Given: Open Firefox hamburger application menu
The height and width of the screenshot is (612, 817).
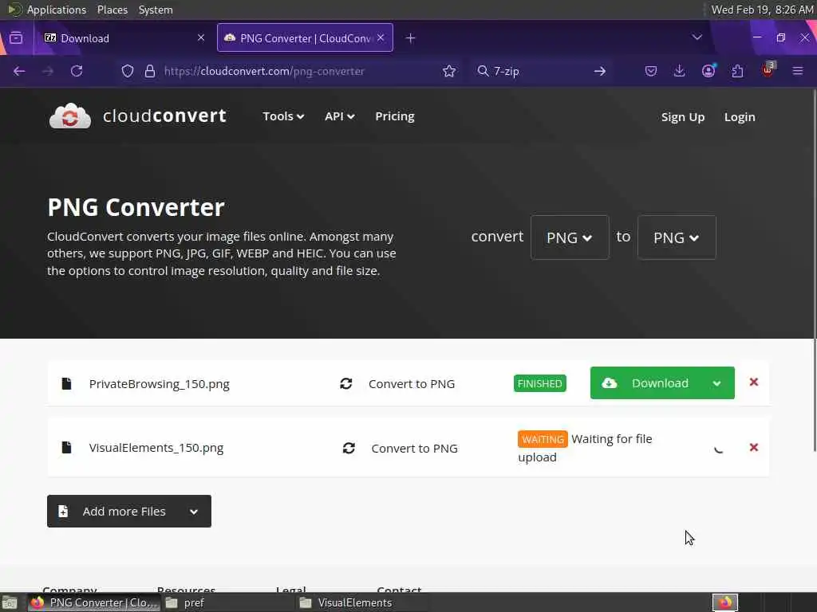Looking at the screenshot, I should pyautogui.click(x=797, y=71).
